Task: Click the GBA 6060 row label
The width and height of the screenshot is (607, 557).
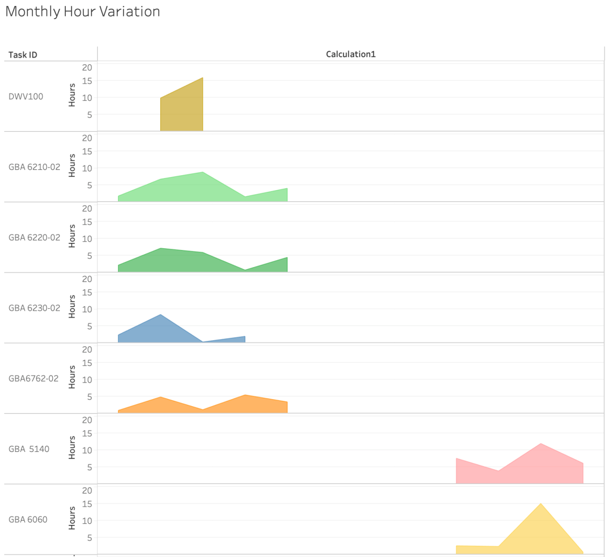Action: click(x=28, y=520)
